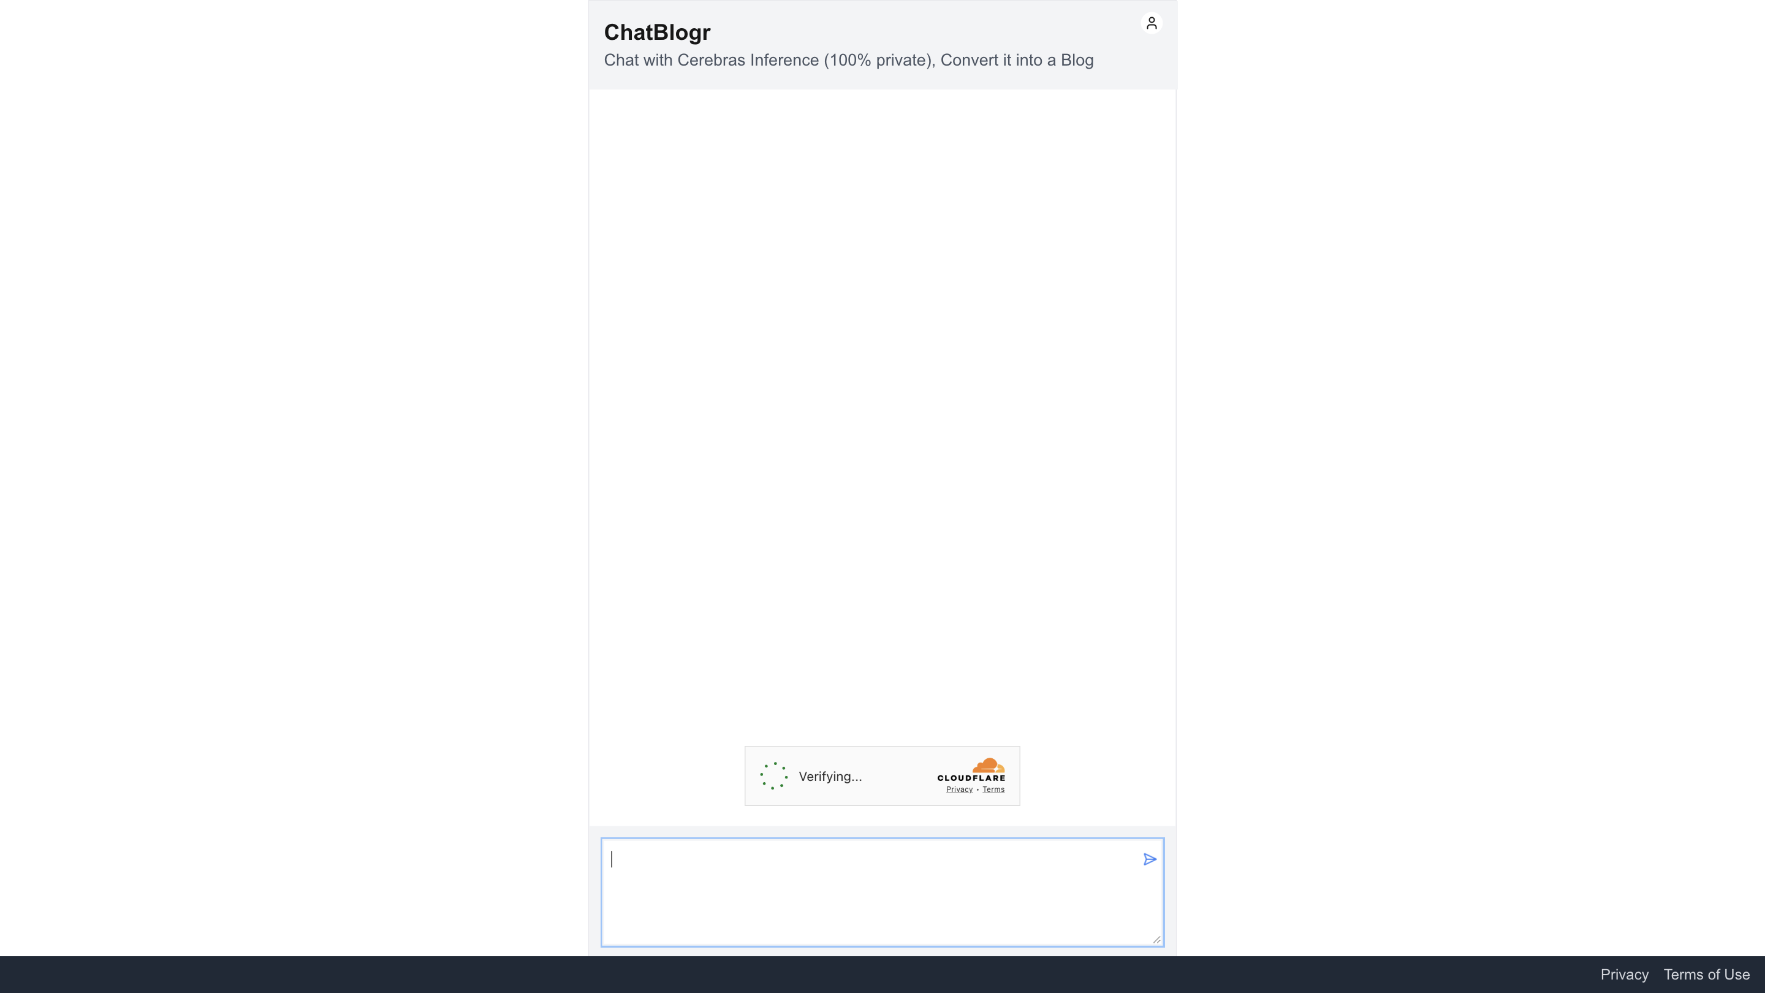This screenshot has width=1765, height=993.
Task: Open the footer Terms of Use page
Action: (x=1706, y=975)
